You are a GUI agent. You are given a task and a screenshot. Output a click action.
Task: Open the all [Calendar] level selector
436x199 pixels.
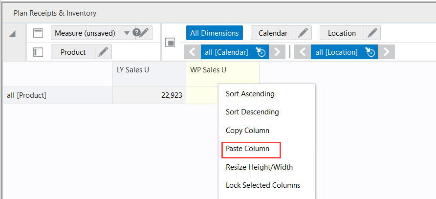coord(261,52)
